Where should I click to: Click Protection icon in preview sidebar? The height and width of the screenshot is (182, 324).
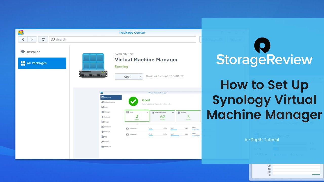(102, 127)
